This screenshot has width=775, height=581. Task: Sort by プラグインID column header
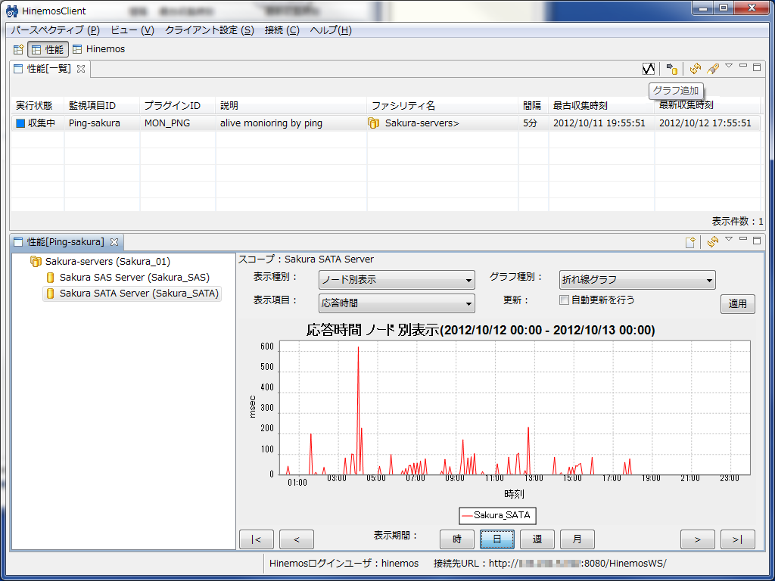pyautogui.click(x=178, y=106)
